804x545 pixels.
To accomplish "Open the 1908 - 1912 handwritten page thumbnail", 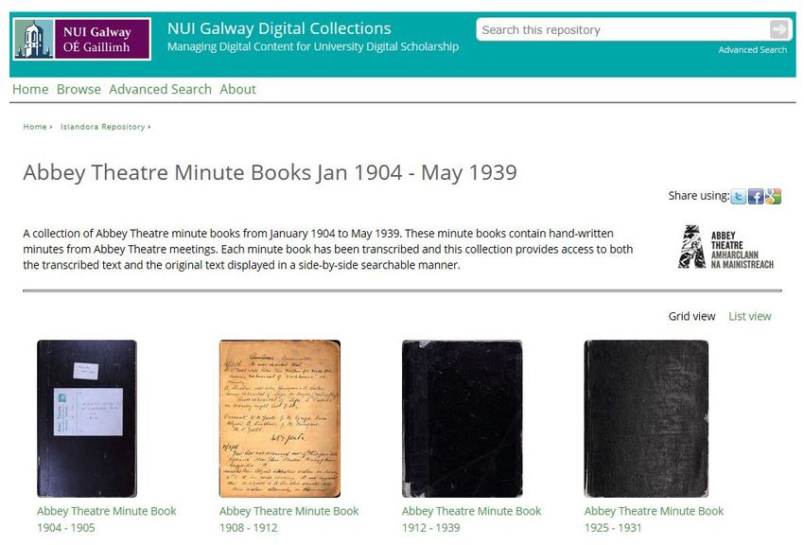I will pyautogui.click(x=280, y=418).
